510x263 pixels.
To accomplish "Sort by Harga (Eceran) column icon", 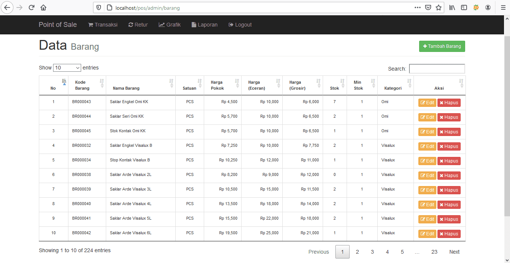I will tap(279, 83).
